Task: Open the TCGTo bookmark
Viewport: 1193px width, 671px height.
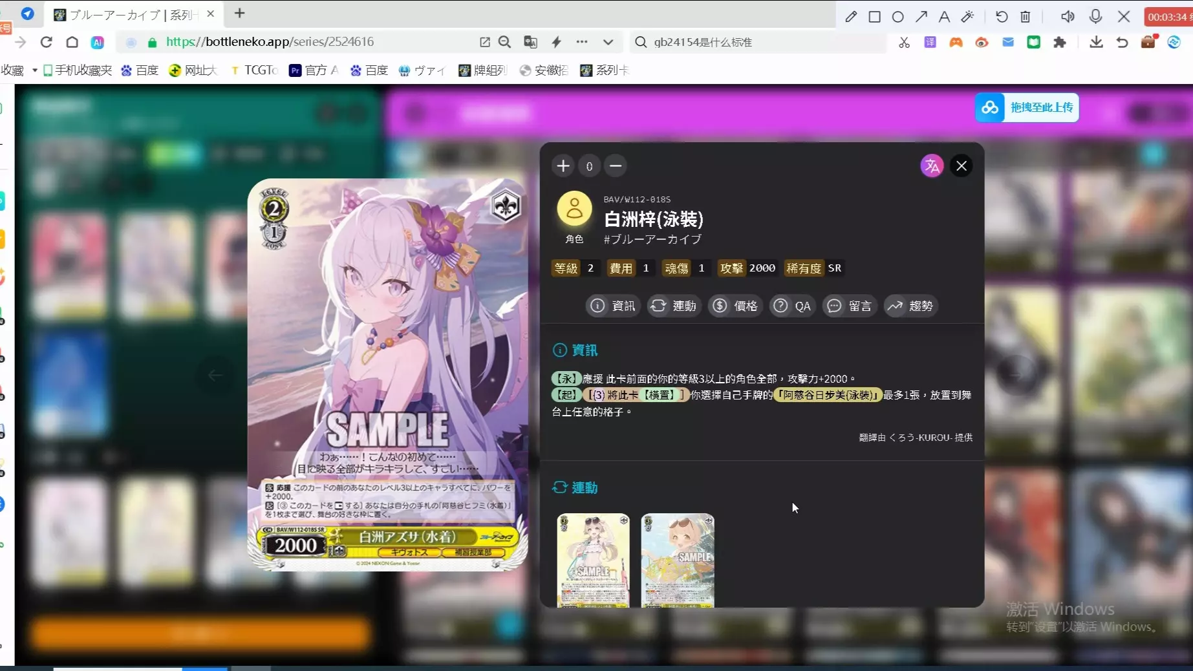Action: click(x=254, y=70)
